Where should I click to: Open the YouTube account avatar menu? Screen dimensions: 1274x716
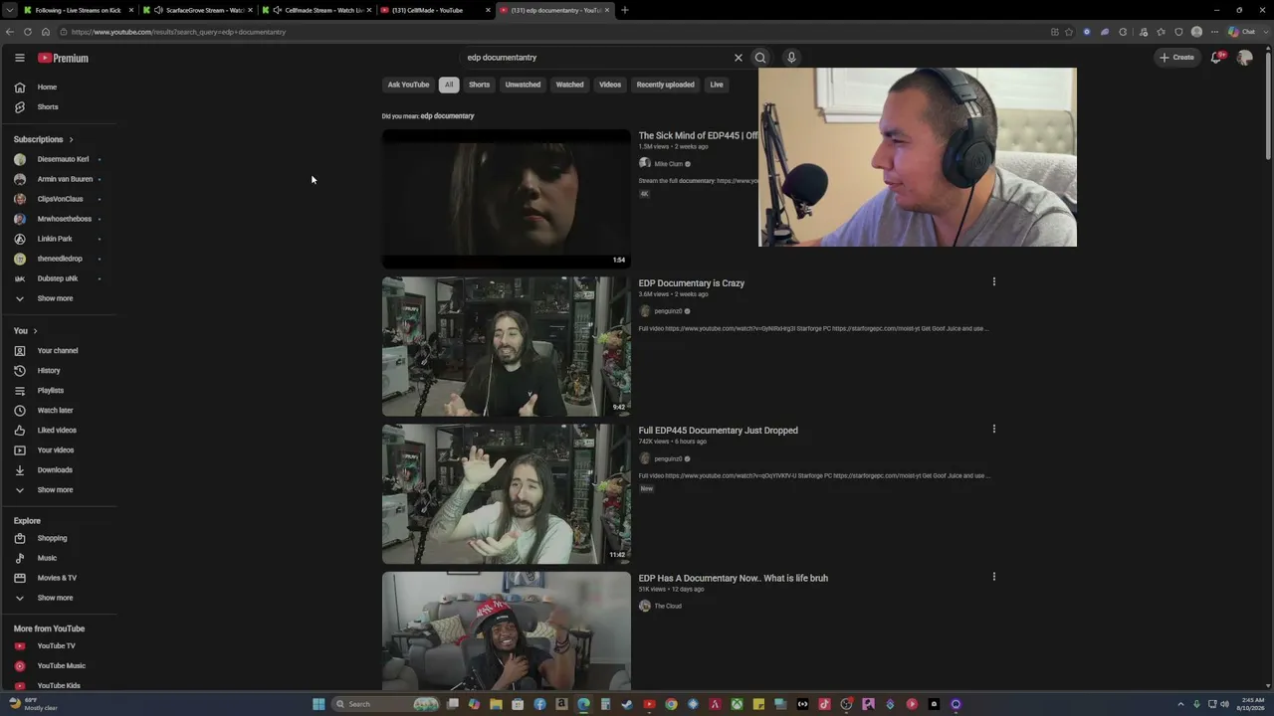[1244, 58]
